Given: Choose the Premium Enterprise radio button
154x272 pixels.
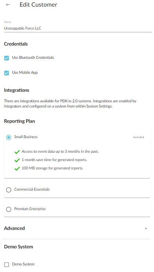Looking at the screenshot, I should click(x=9, y=209).
